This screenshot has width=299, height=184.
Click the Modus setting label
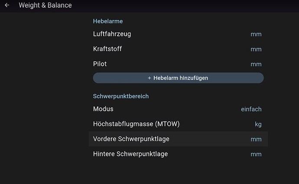click(x=103, y=109)
